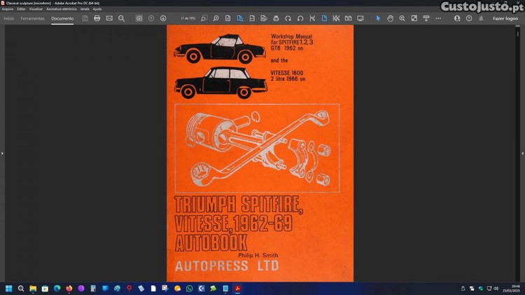Click the email envelope icon
Viewport: 525px width, 295px height.
[x=109, y=18]
